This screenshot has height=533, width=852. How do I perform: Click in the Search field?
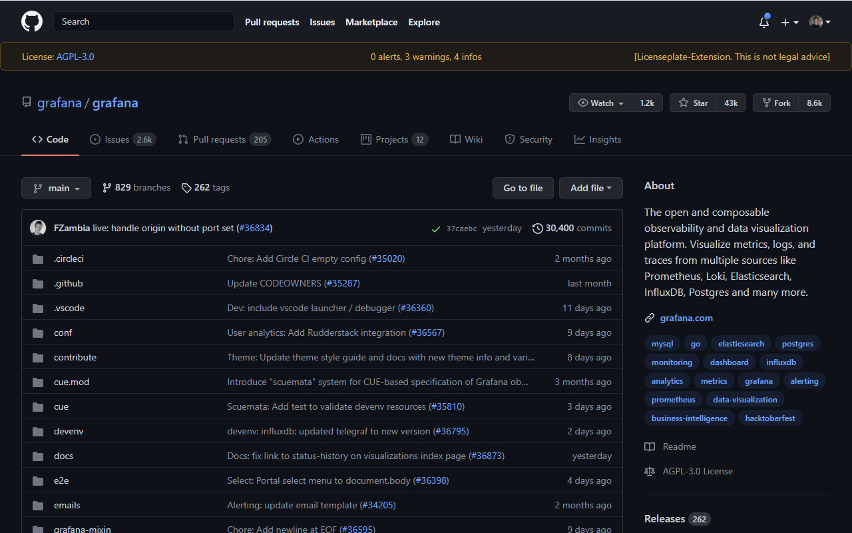coord(144,21)
